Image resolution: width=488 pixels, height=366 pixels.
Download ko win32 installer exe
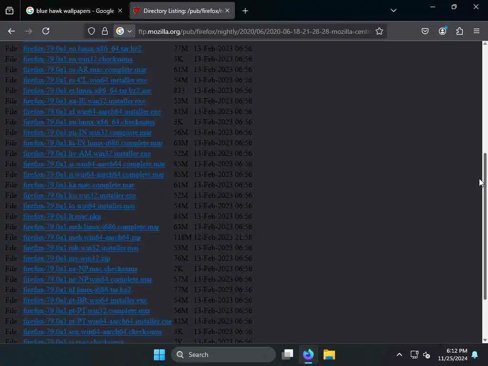coord(80,195)
